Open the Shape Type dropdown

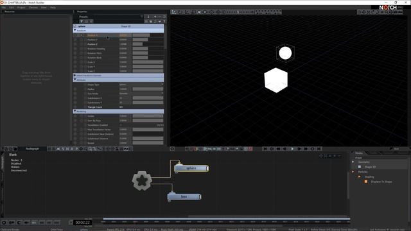coord(141,85)
